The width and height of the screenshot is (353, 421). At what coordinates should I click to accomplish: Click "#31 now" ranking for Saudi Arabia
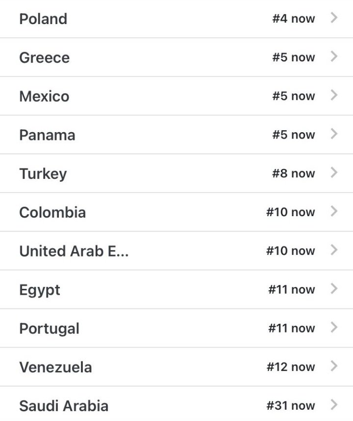click(290, 406)
